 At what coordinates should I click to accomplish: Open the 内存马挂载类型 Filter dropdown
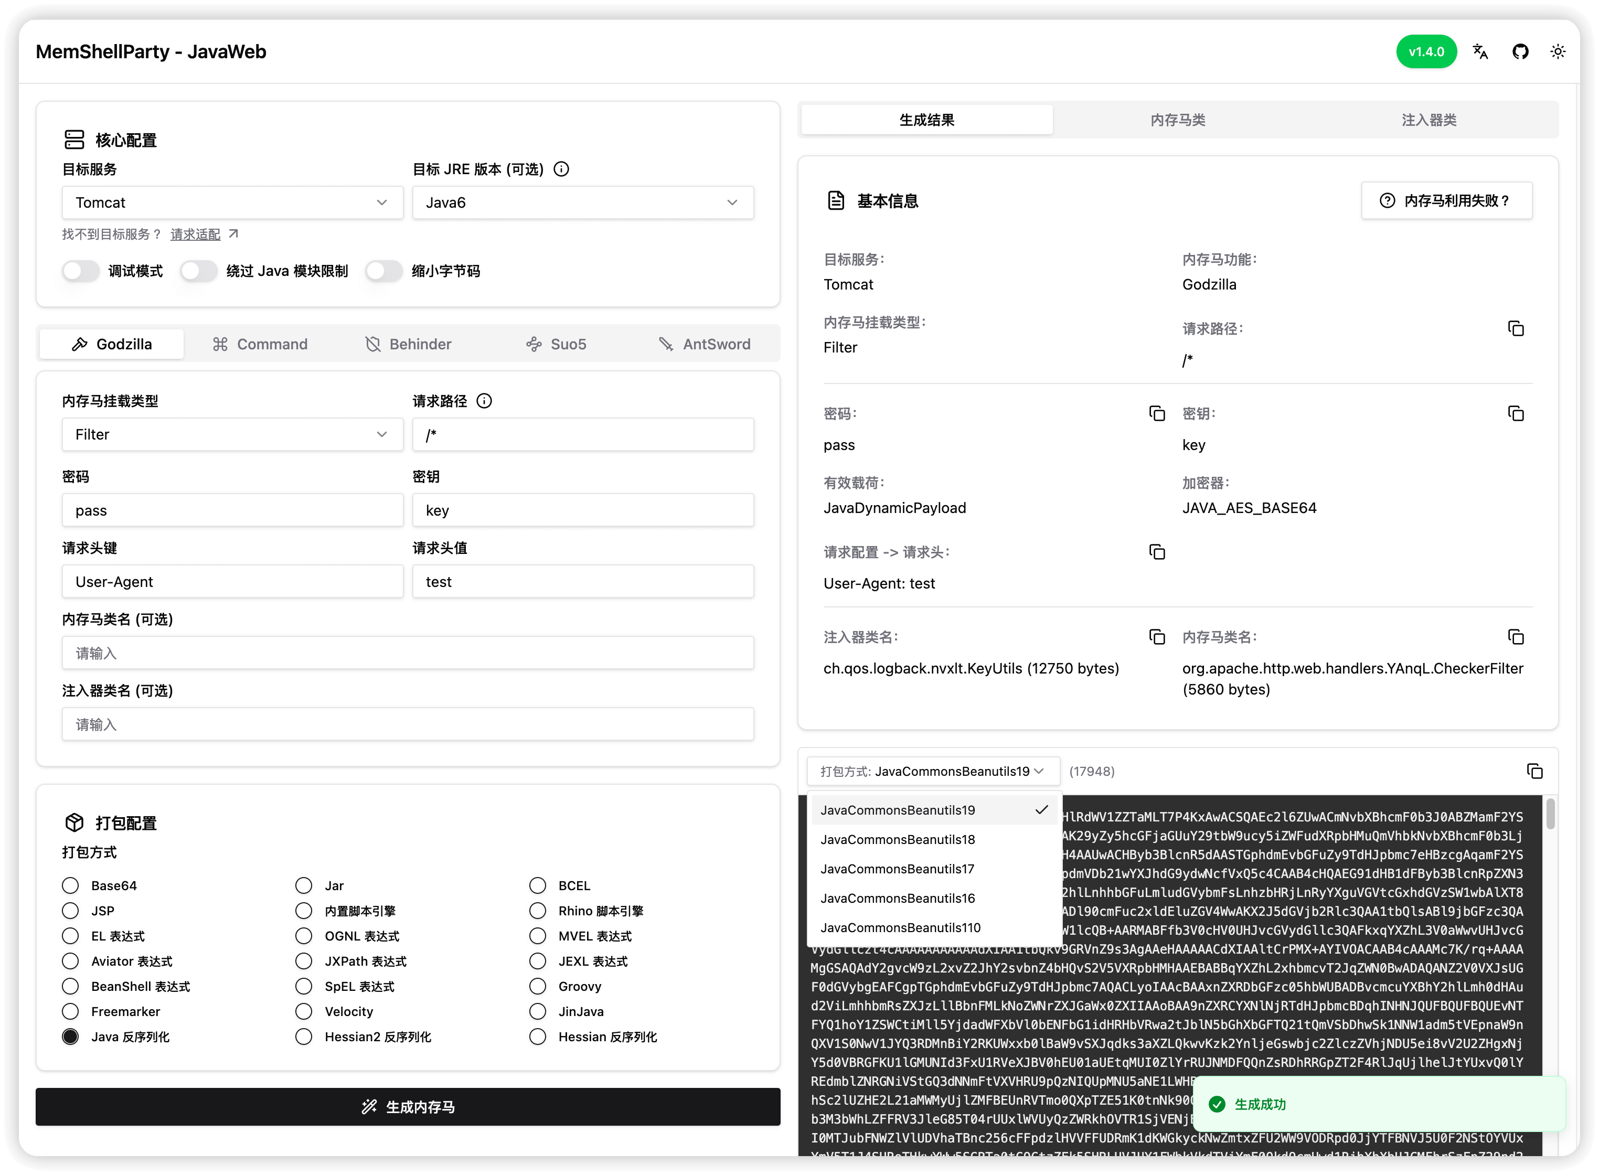coord(232,434)
